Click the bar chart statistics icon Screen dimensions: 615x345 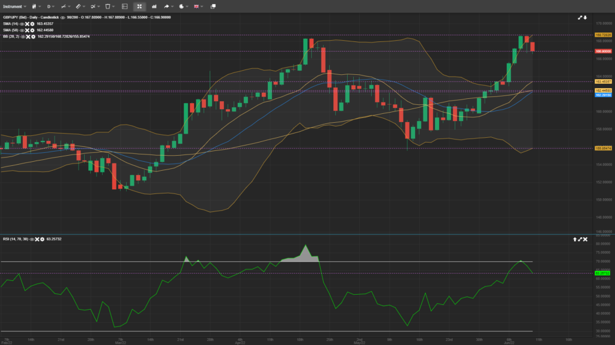coord(154,6)
